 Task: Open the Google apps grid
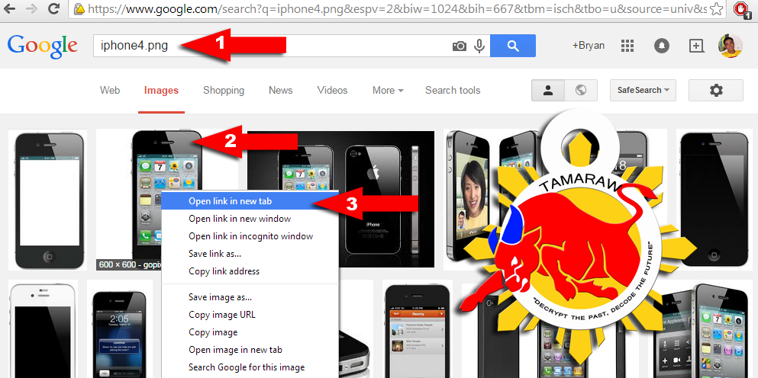coord(627,46)
